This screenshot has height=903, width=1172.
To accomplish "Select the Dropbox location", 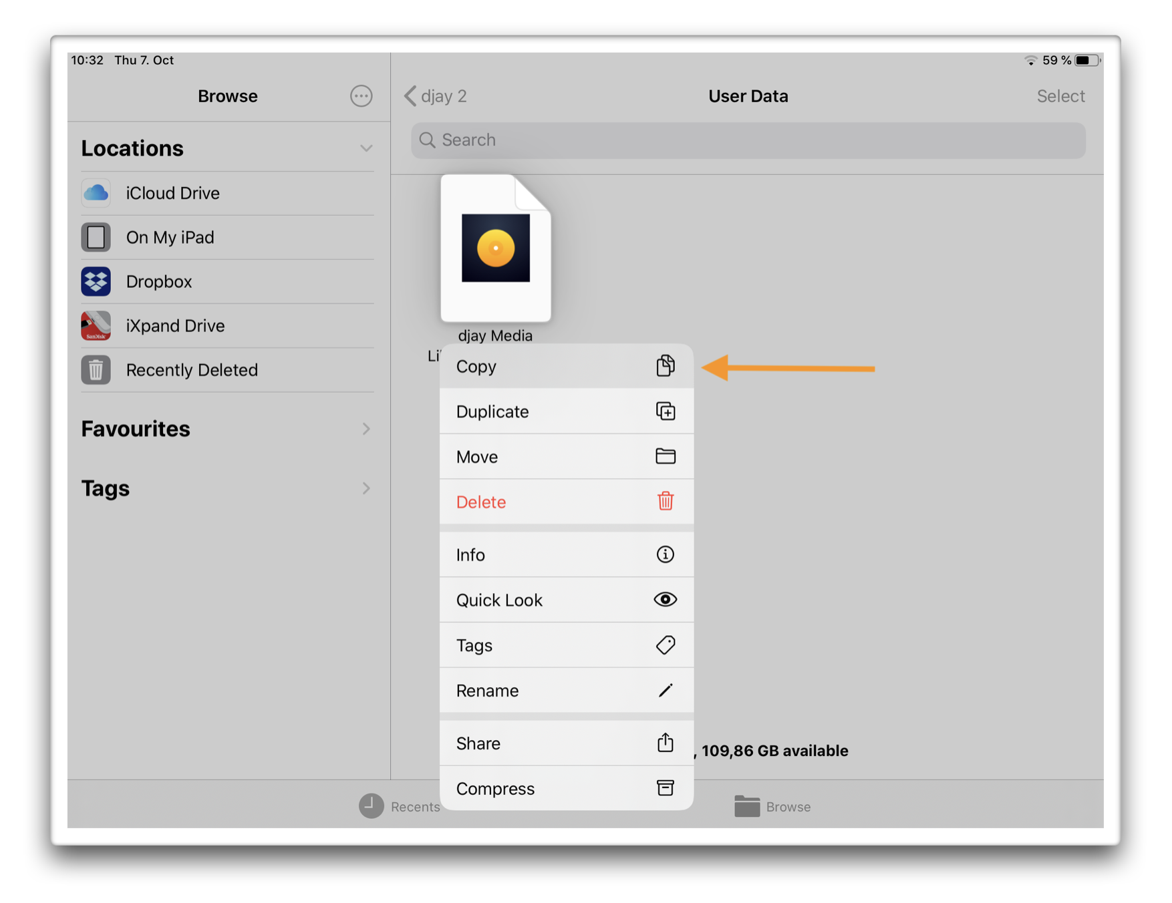I will pyautogui.click(x=158, y=281).
